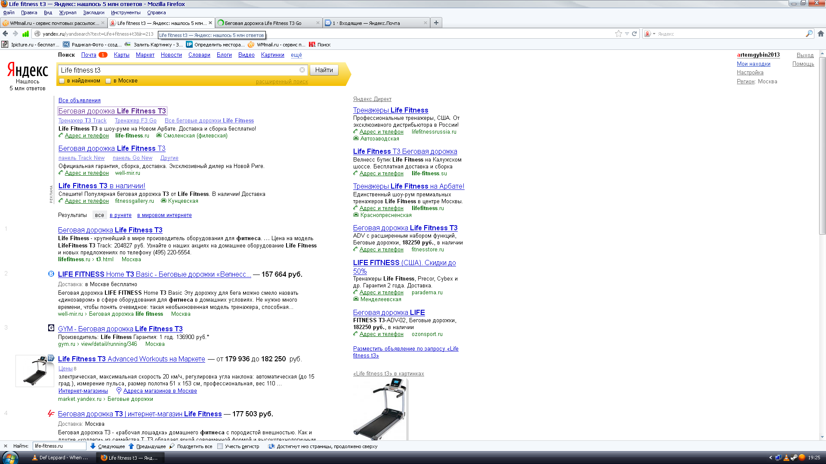Image resolution: width=826 pixels, height=464 pixels.
Task: Open the Правка menu
Action: pyautogui.click(x=29, y=12)
